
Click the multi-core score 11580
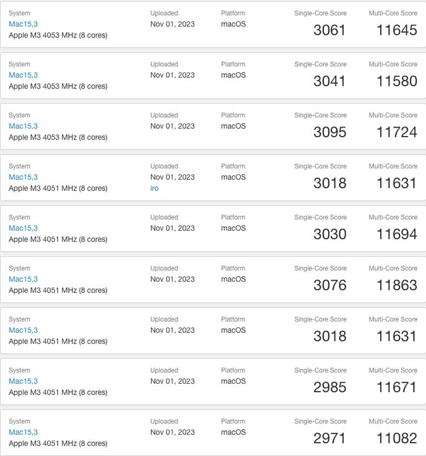click(396, 81)
